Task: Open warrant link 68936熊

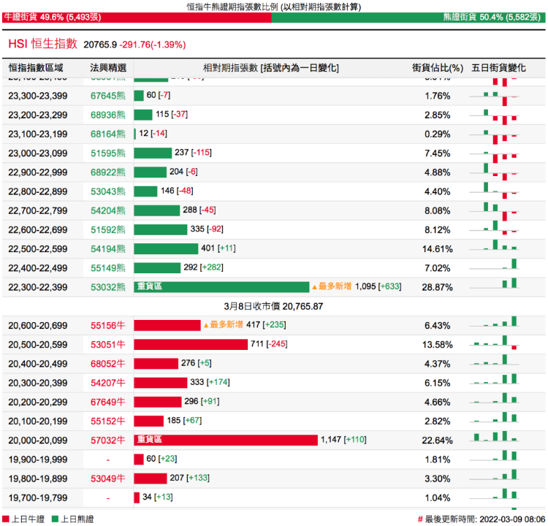Action: [107, 115]
